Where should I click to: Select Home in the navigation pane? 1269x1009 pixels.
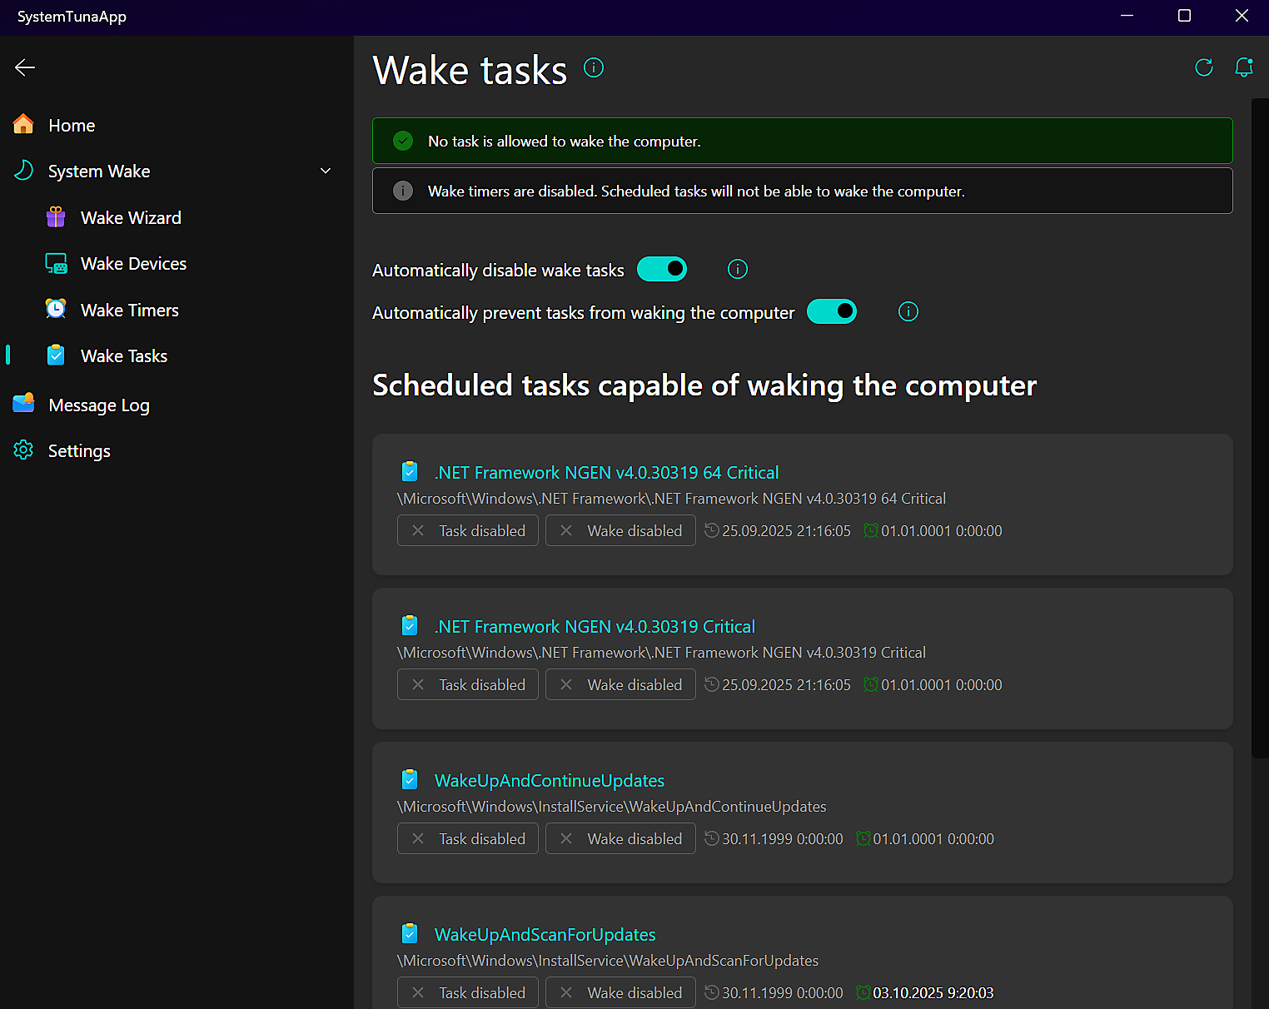point(72,126)
